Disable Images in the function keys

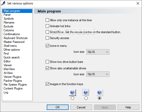[47, 84]
